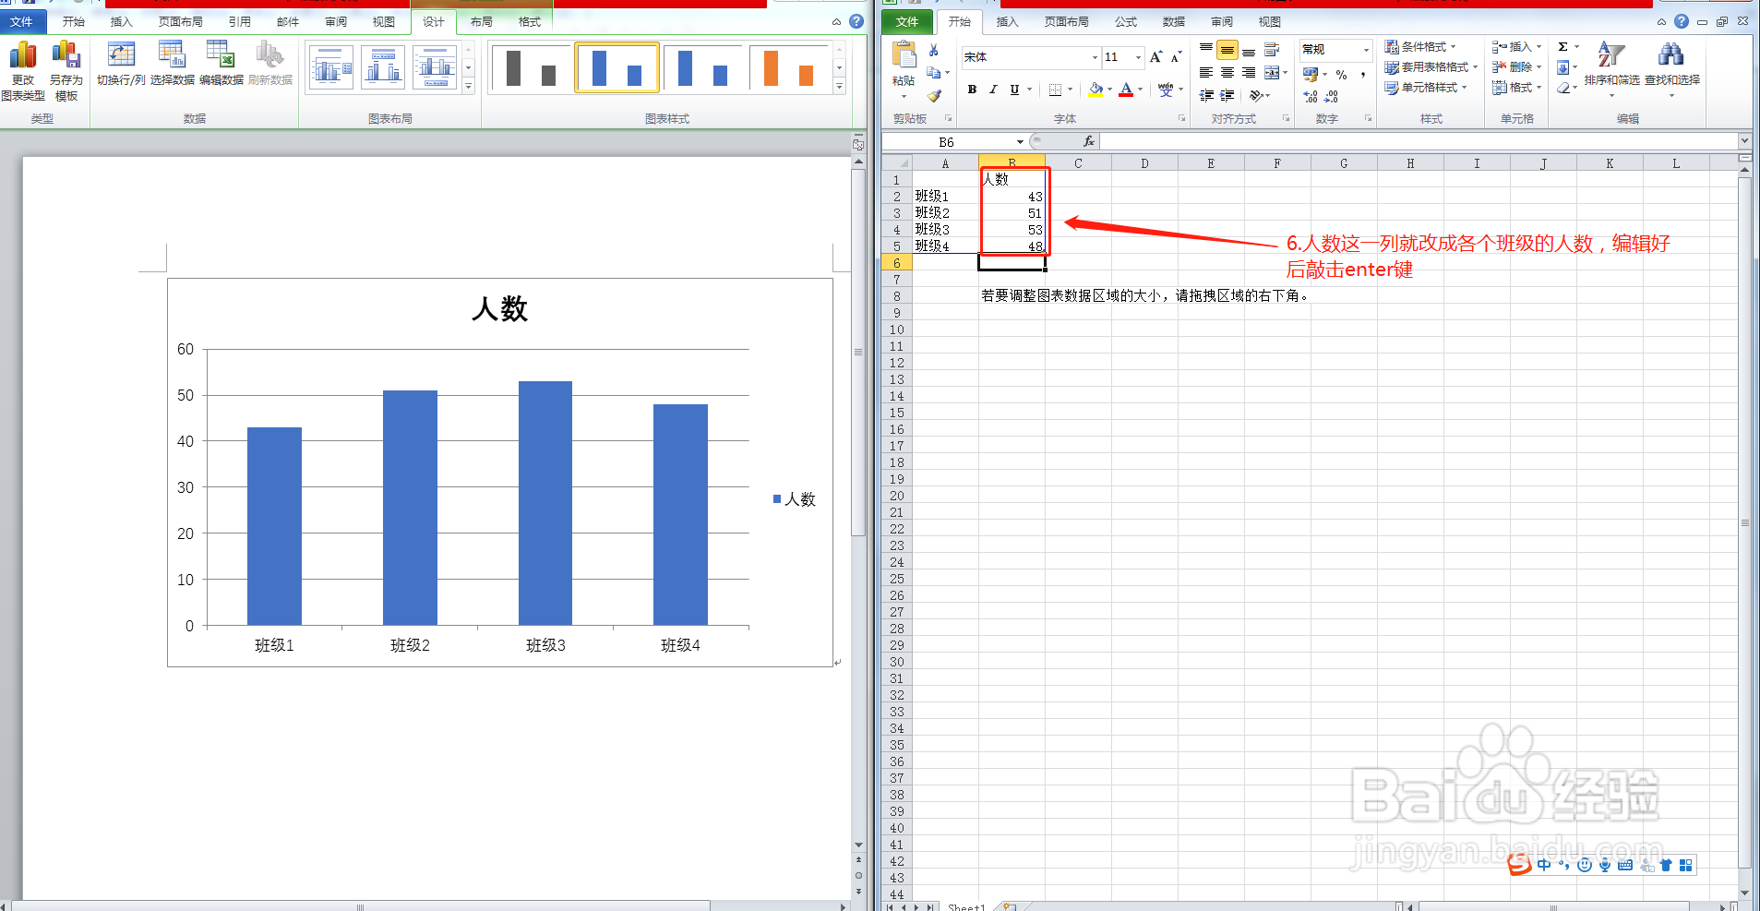Click the decrease font size icon

point(1176,57)
